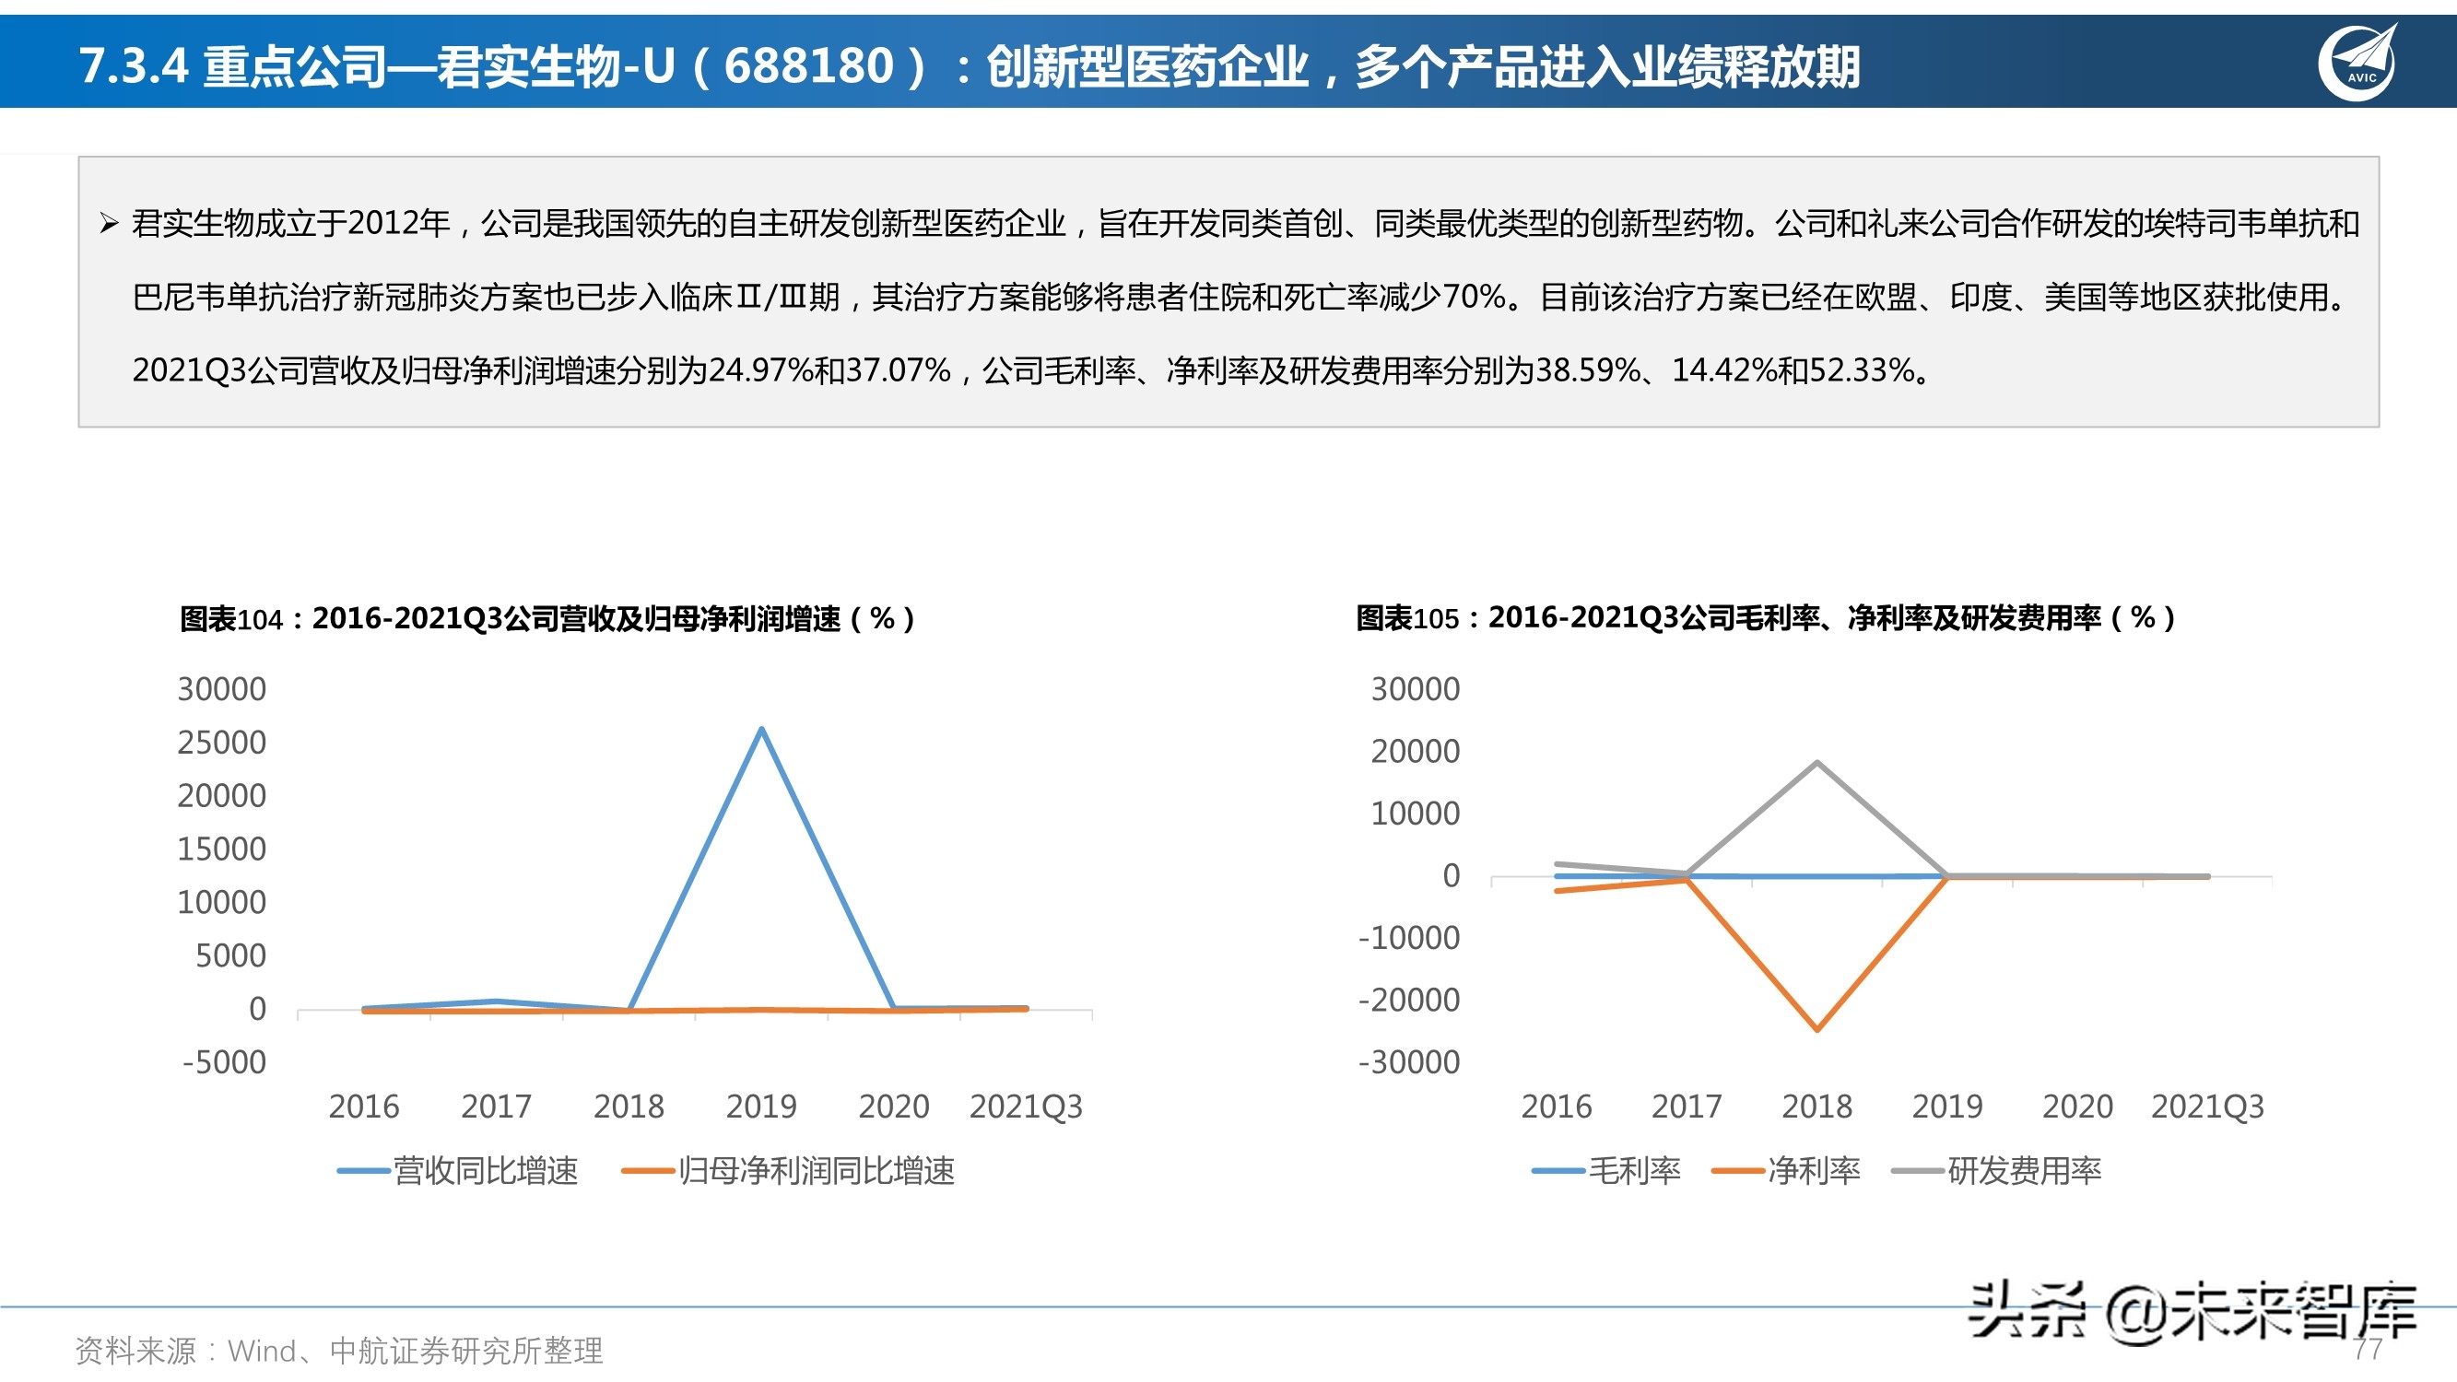
Task: Click the 2016 x-axis label in left chart
Action: click(x=363, y=1107)
